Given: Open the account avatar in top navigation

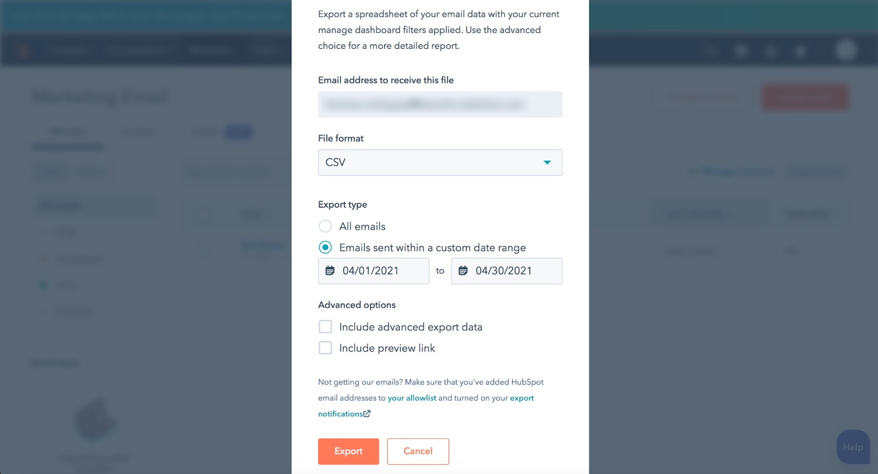Looking at the screenshot, I should click(846, 50).
